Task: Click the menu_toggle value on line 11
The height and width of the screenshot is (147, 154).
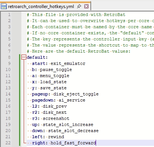Action: coord(55,76)
